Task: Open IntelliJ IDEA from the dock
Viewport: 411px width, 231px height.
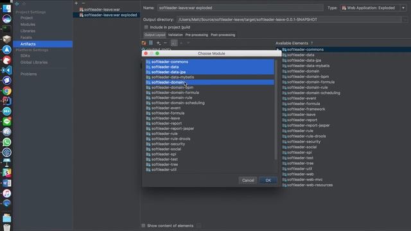Action: [x=7, y=101]
